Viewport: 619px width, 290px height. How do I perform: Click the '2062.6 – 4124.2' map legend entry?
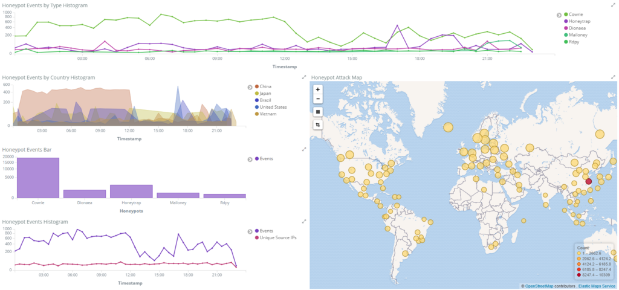click(x=594, y=259)
